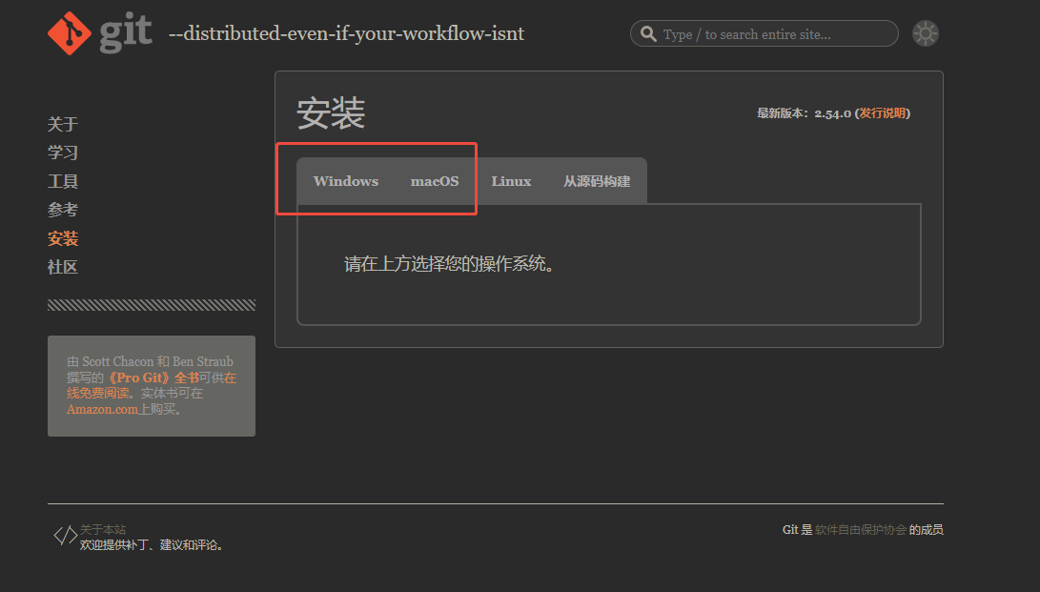Open 安装 in the sidebar

click(x=63, y=238)
